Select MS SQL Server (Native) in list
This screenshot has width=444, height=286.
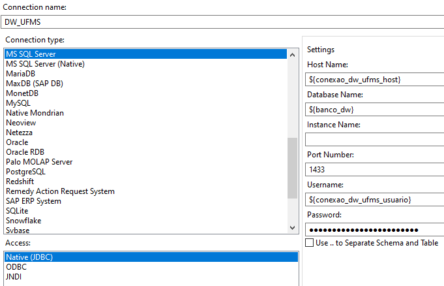tap(146, 64)
